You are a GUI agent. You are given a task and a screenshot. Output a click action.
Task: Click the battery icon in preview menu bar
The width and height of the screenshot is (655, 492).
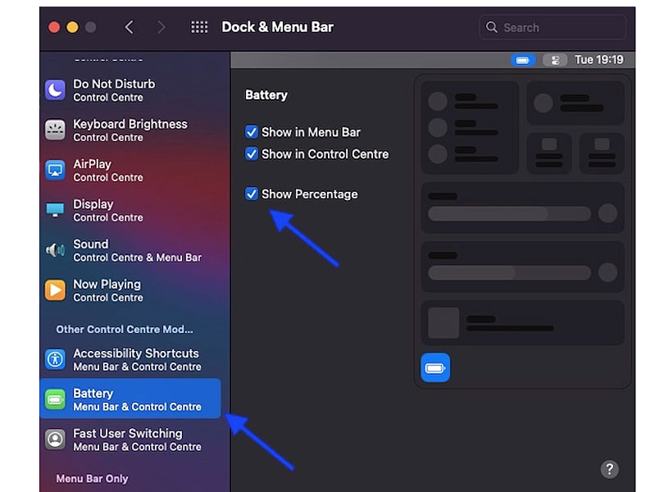(x=522, y=60)
